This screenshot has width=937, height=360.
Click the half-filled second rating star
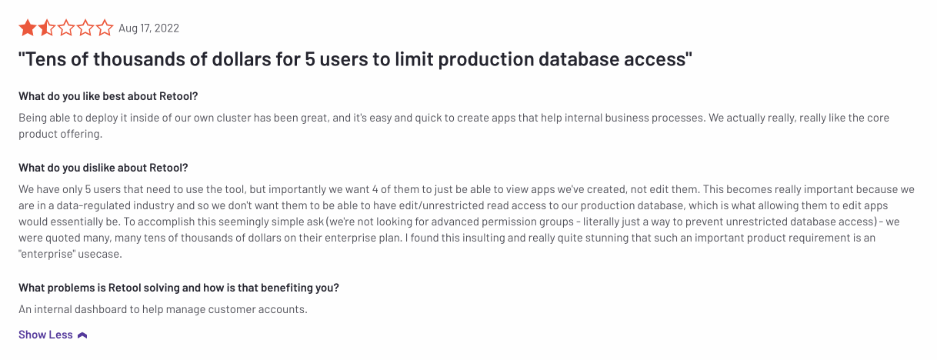click(46, 28)
